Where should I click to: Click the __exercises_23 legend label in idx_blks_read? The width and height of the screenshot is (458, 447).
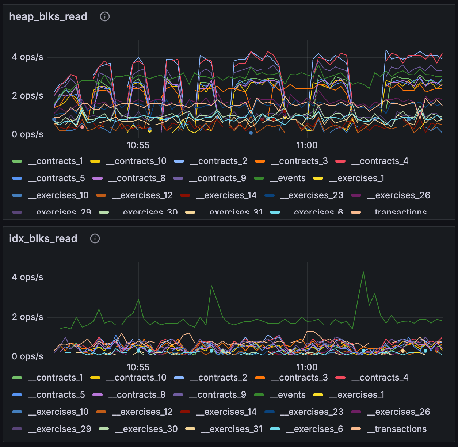[312, 412]
